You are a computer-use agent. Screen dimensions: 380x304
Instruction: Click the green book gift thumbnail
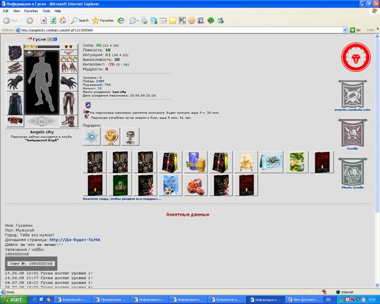[120, 185]
